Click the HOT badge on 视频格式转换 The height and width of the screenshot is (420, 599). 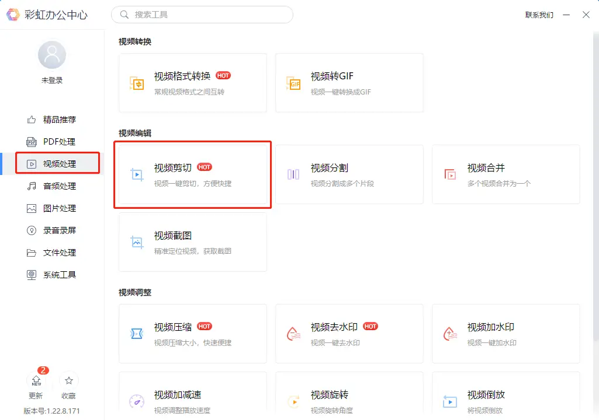click(223, 75)
